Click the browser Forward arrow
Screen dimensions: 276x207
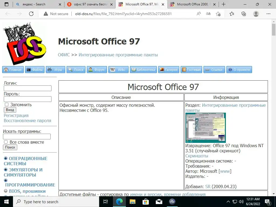(x=19, y=14)
